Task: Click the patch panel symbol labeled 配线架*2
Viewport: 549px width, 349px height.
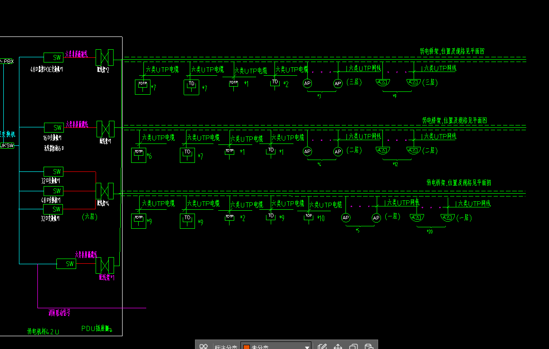Action: click(x=105, y=57)
